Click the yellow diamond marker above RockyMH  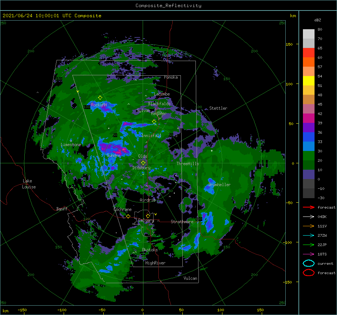click(100, 98)
